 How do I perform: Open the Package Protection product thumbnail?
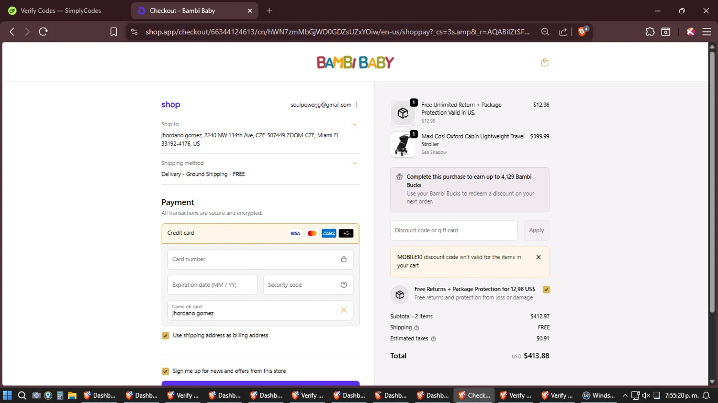click(x=403, y=113)
